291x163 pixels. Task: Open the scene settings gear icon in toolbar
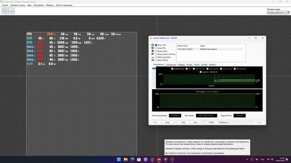5,11
